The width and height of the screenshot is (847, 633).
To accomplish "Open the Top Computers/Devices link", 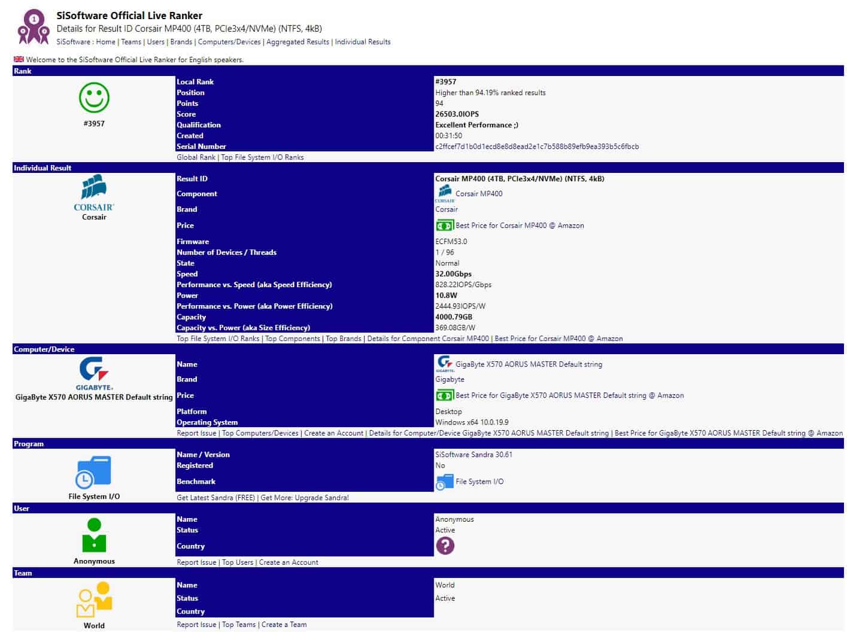I will [x=260, y=433].
